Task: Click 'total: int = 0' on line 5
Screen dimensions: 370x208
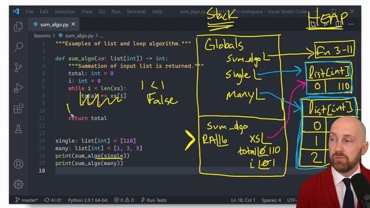Action: pyautogui.click(x=91, y=73)
